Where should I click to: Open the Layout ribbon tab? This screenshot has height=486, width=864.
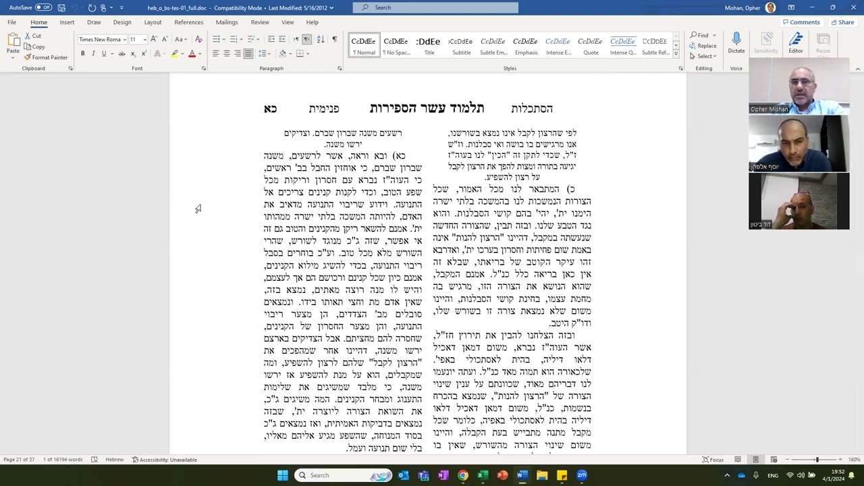[x=153, y=22]
